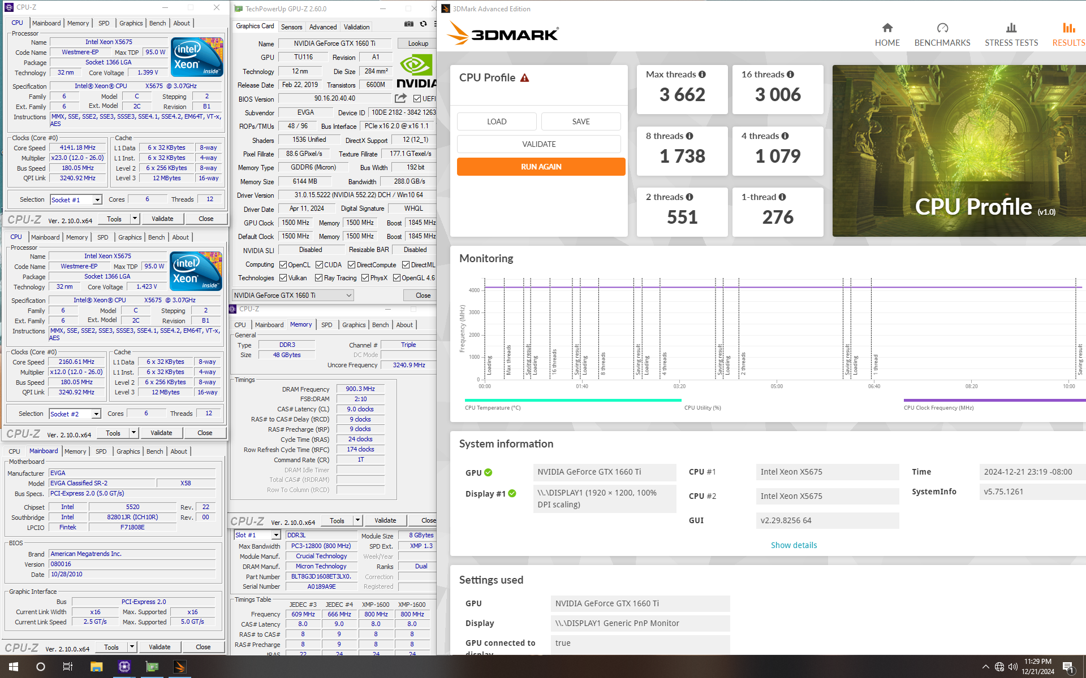Expand the Tools arrow in the Socket #1 CPU-Z window
The height and width of the screenshot is (678, 1086).
[x=135, y=219]
